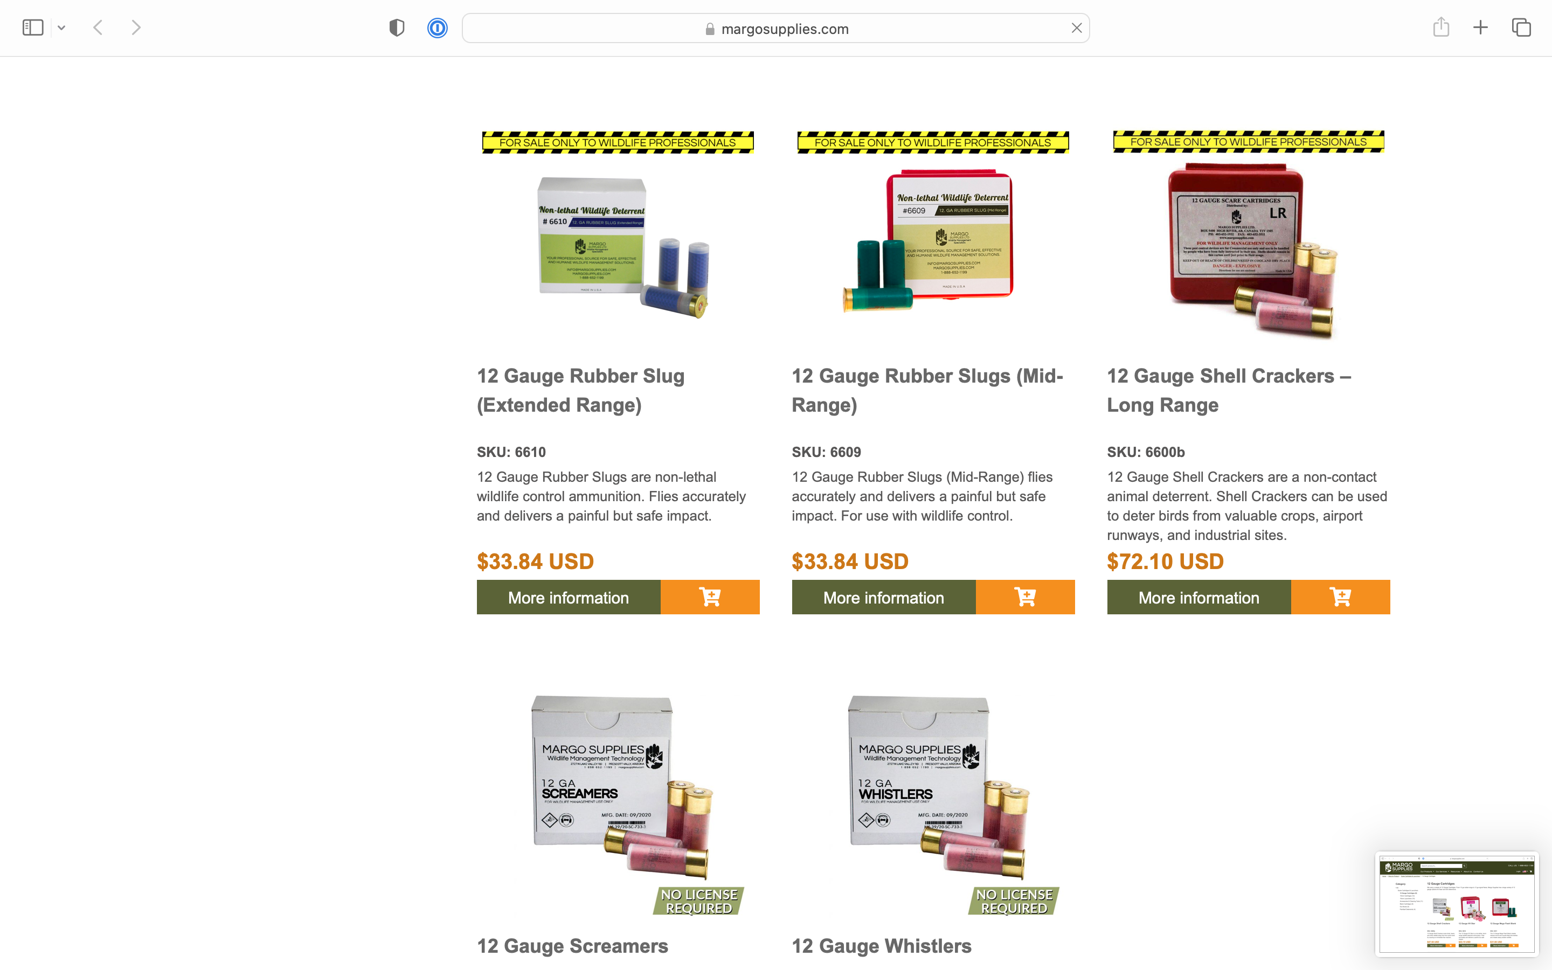The width and height of the screenshot is (1552, 970).
Task: Open More information for Shell Crackers
Action: (1198, 597)
